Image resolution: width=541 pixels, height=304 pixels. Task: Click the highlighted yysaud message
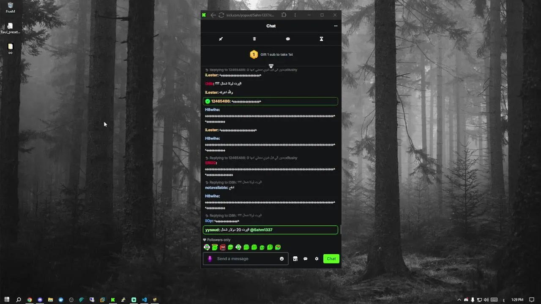click(270, 230)
